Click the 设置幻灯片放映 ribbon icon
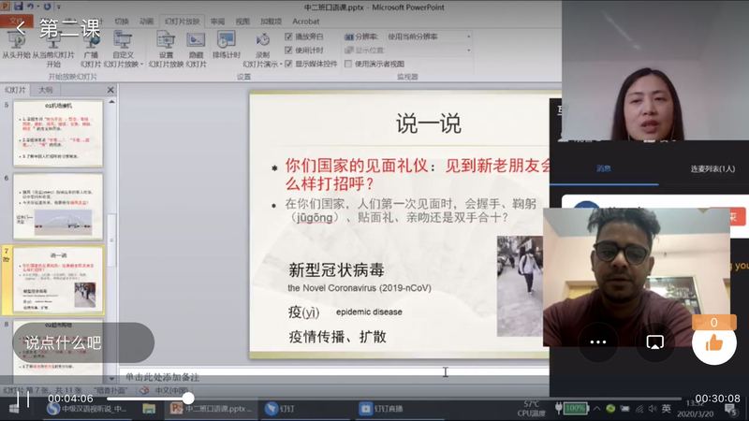The image size is (749, 421). pos(166,46)
